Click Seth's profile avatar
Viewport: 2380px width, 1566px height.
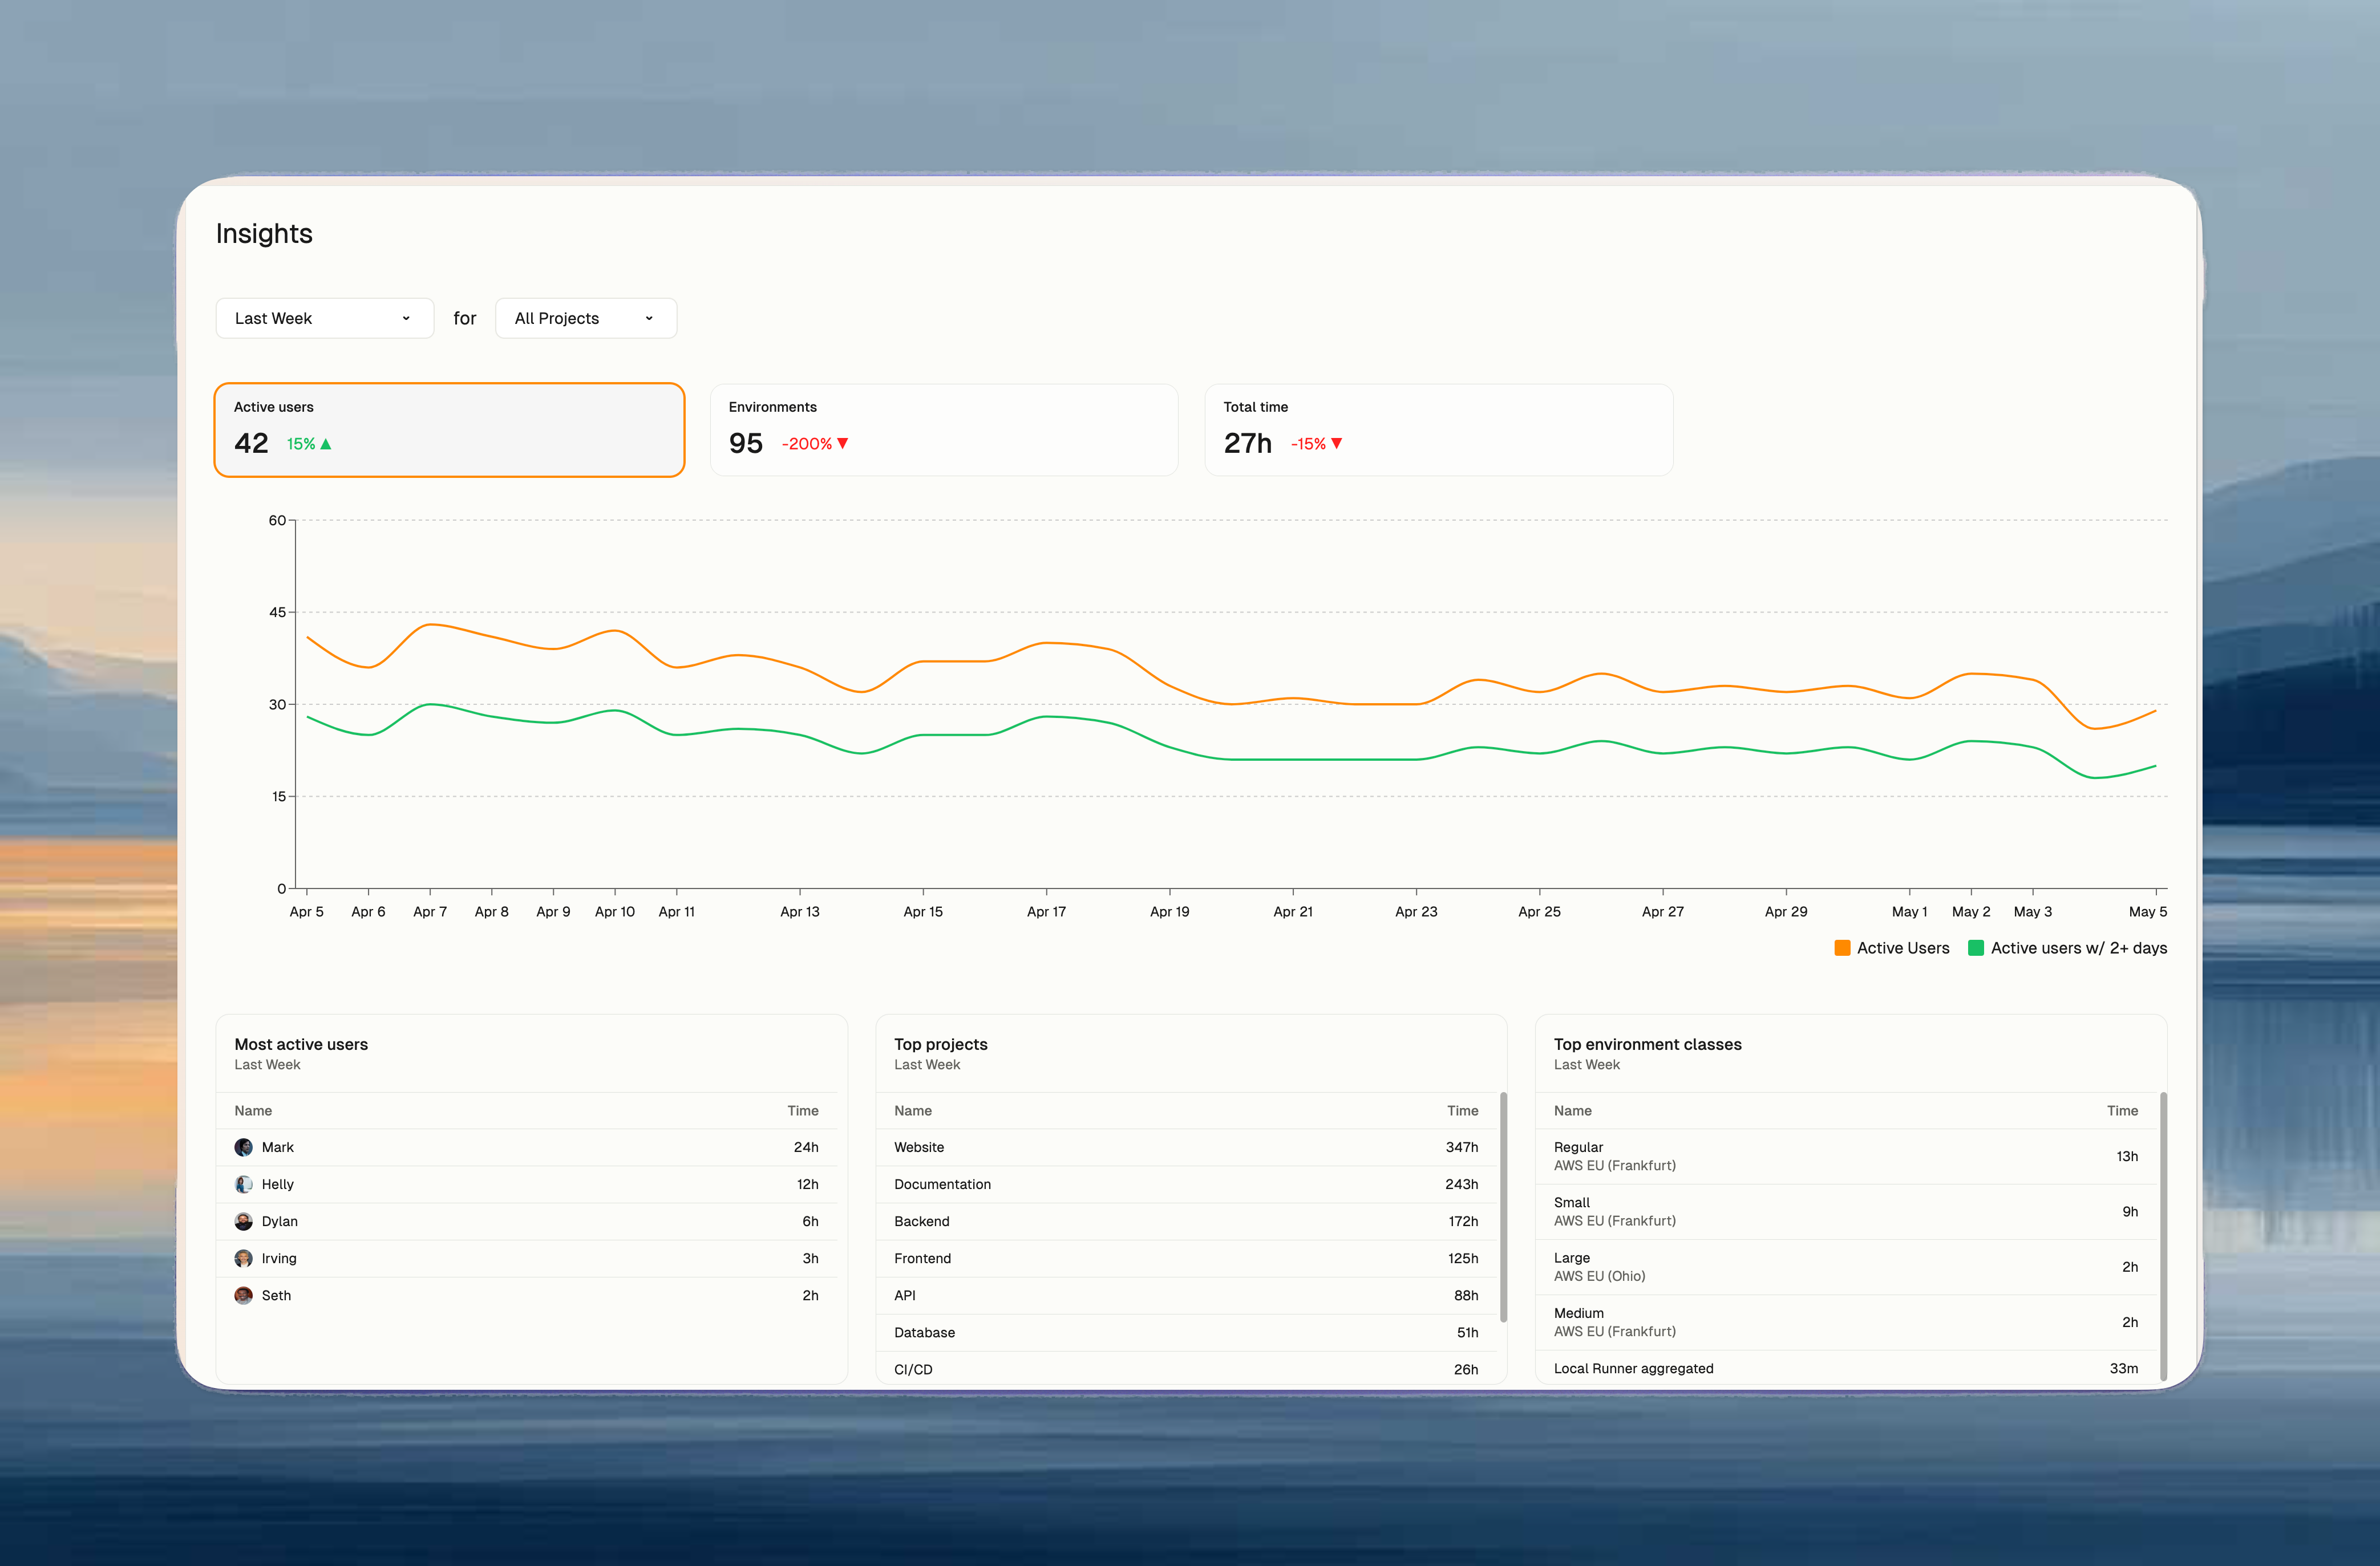click(x=243, y=1295)
